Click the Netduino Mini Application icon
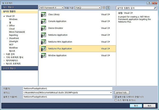Screen dimensions: 159x110 pos(43,42)
